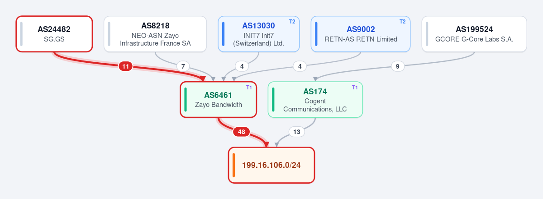The image size is (543, 199).
Task: Click the red 11 path count badge
Action: tap(126, 66)
